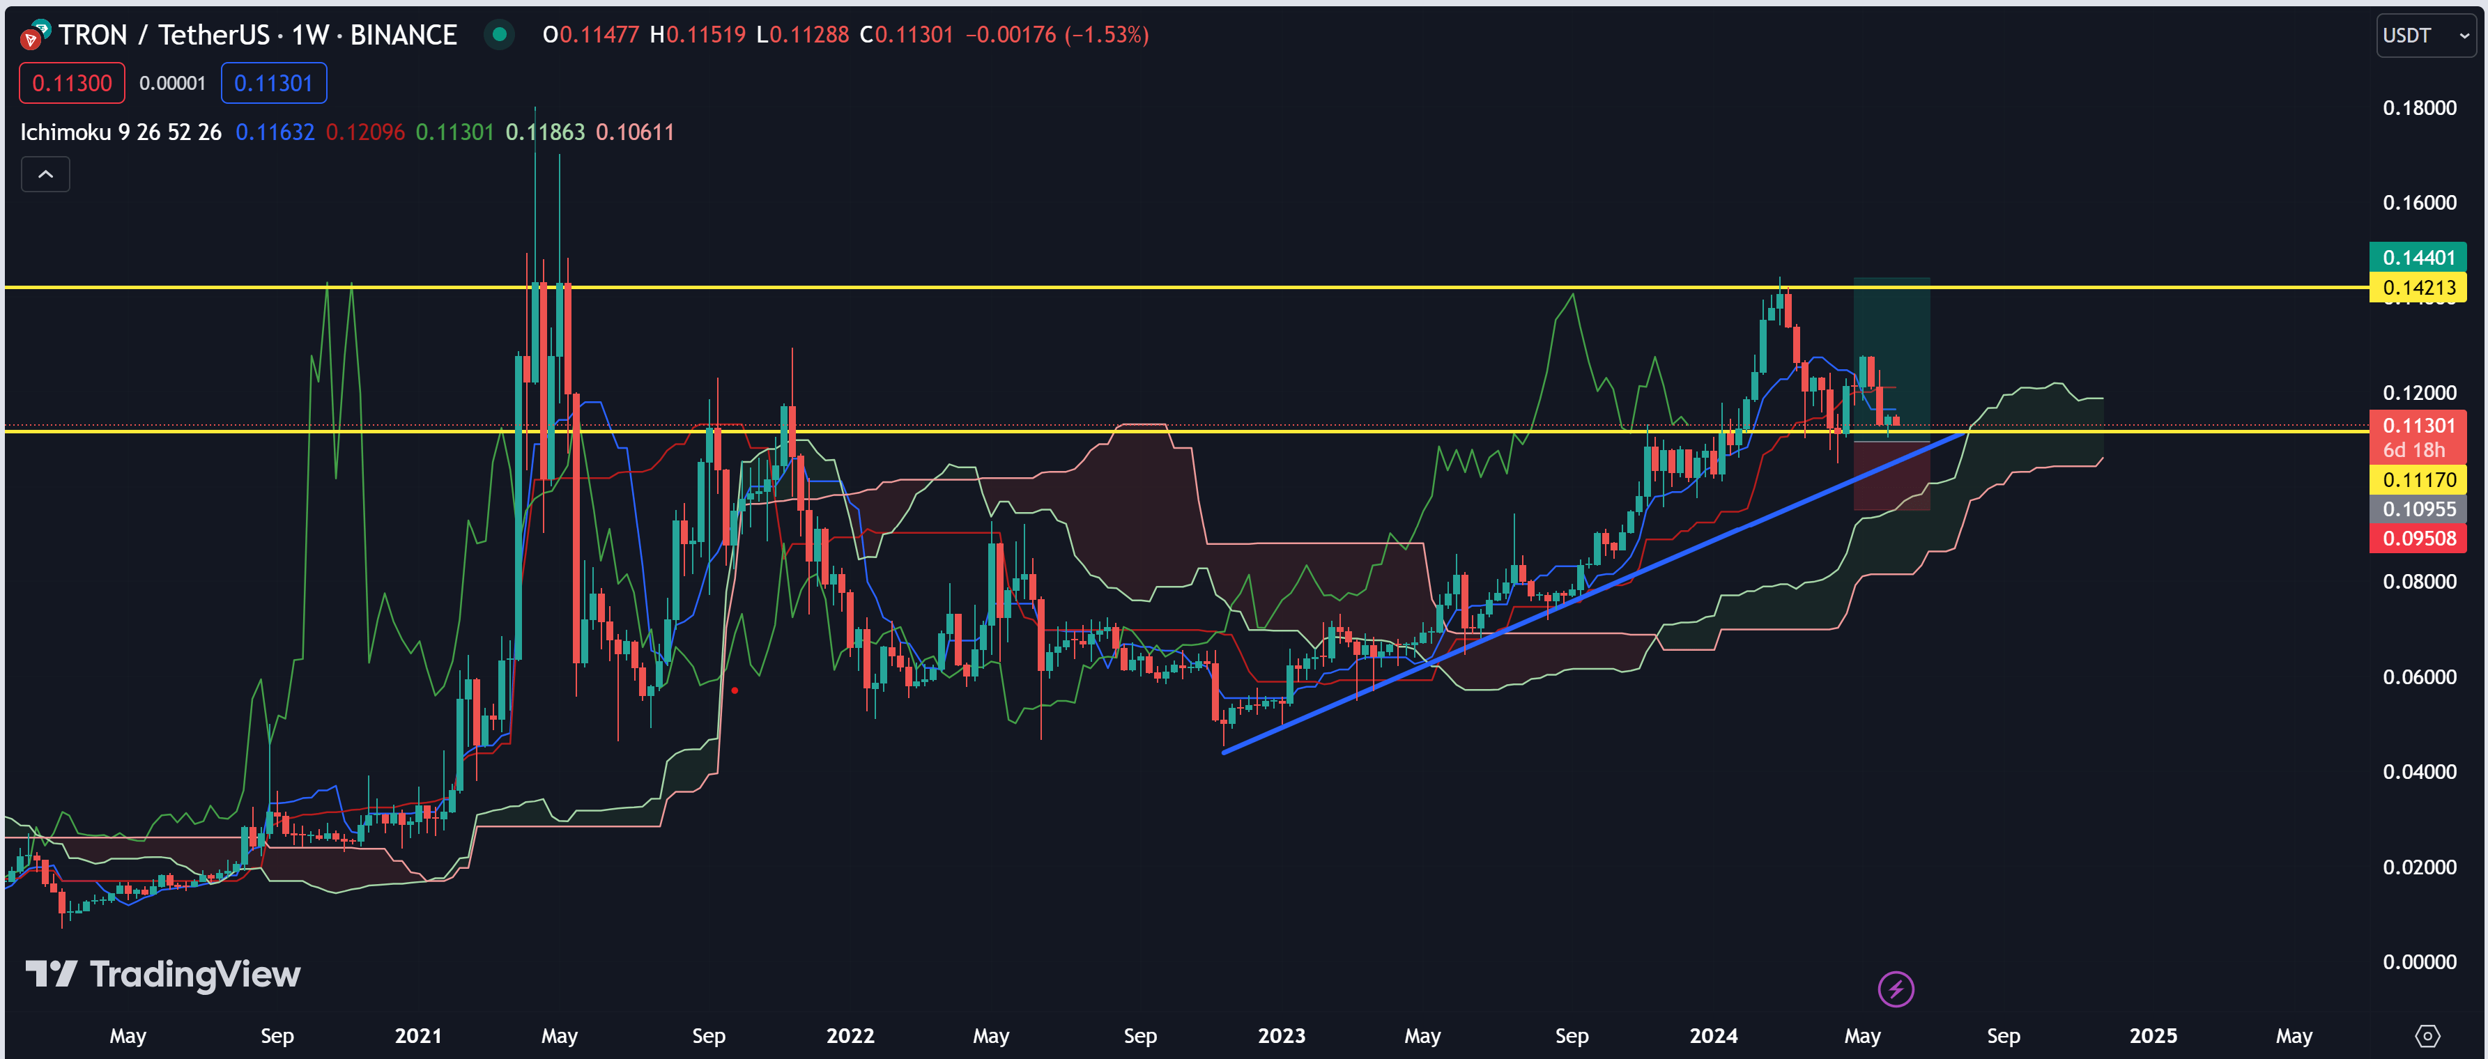Open chart settings gear at bottom right

[x=2427, y=1036]
